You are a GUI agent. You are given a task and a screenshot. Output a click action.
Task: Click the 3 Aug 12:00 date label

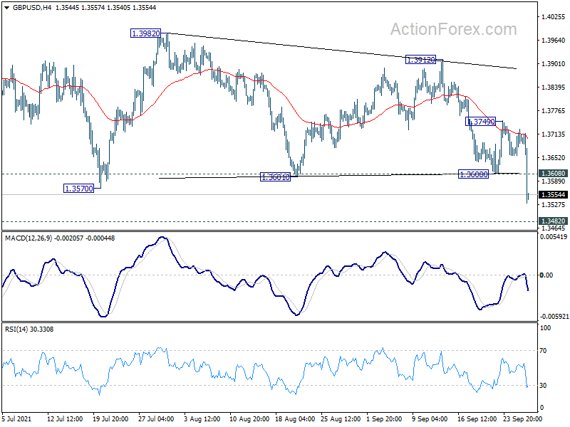coord(202,419)
